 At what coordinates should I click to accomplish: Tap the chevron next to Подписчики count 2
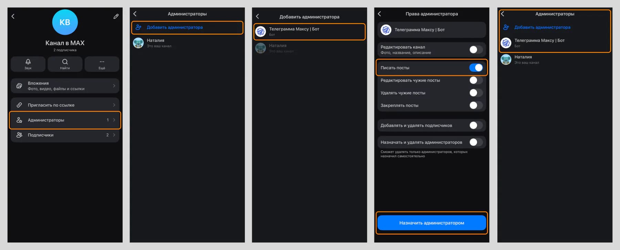(114, 135)
